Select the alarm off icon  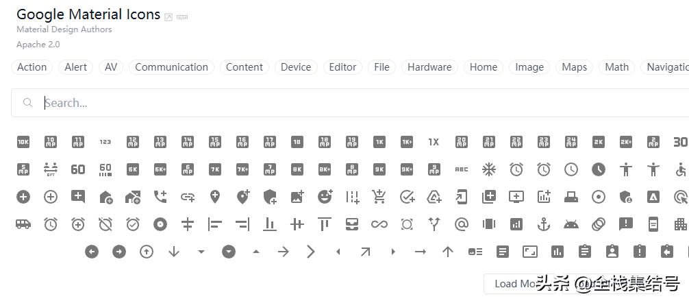click(x=105, y=224)
